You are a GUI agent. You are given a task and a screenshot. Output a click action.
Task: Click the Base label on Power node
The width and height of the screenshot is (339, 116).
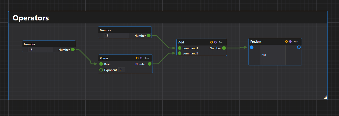click(107, 64)
